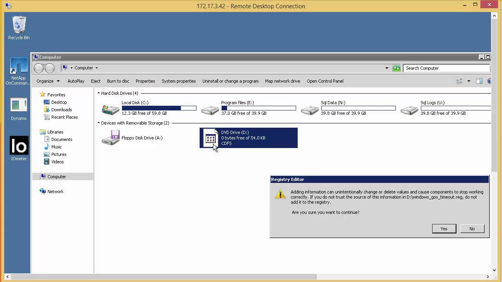
Task: Click the Explorer Back navigation button
Action: 38,68
